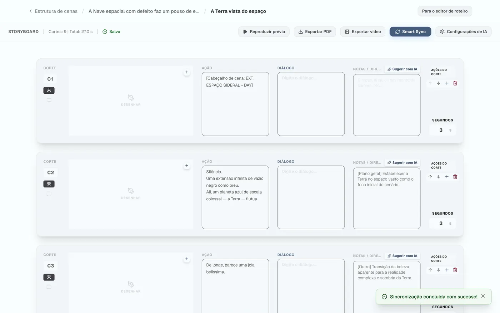
Task: Click the C1 cut label
Action: (50, 79)
